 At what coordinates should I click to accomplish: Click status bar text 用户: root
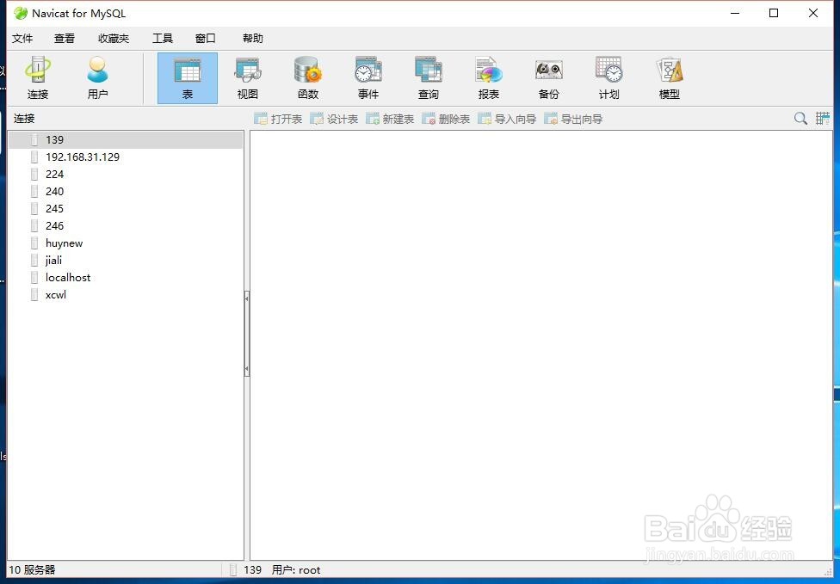coord(296,570)
